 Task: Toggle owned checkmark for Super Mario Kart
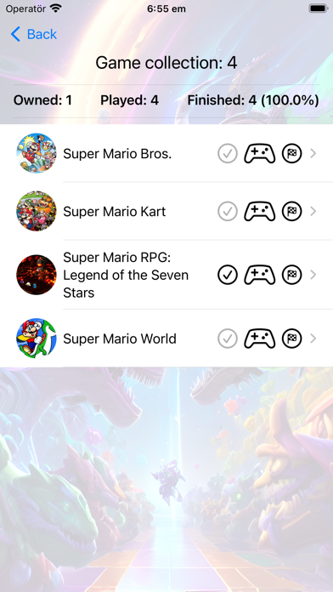[228, 212]
